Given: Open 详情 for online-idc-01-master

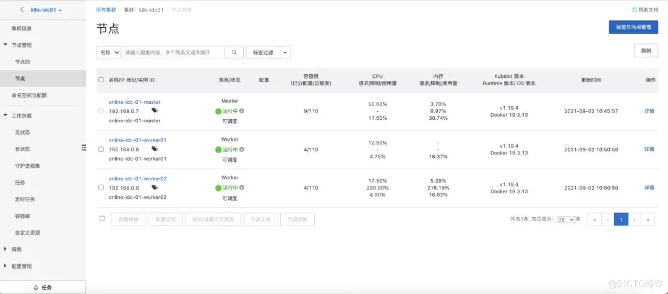Looking at the screenshot, I should coord(649,111).
